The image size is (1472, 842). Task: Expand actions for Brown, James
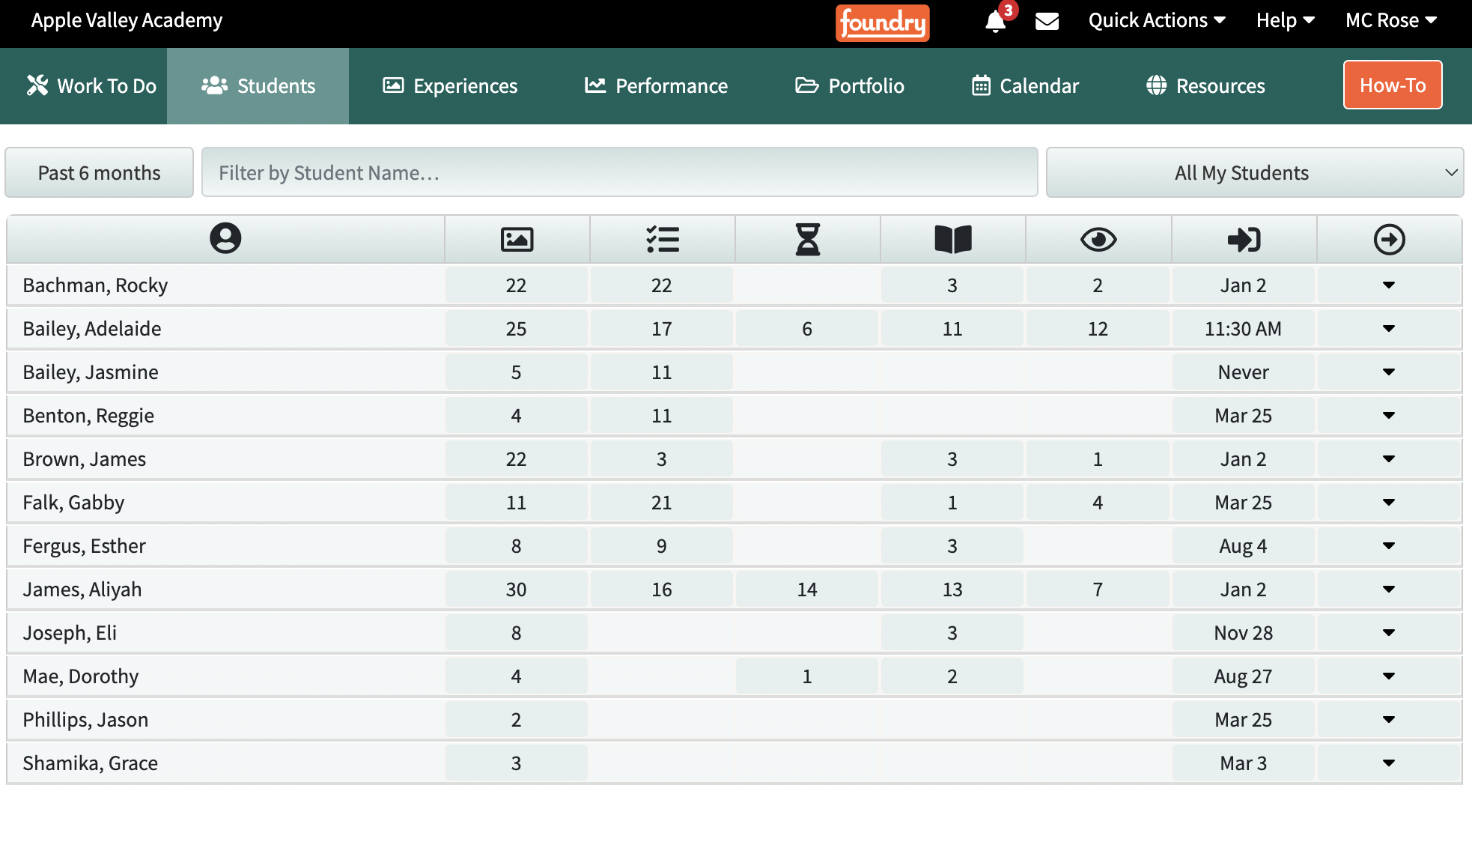1389,459
